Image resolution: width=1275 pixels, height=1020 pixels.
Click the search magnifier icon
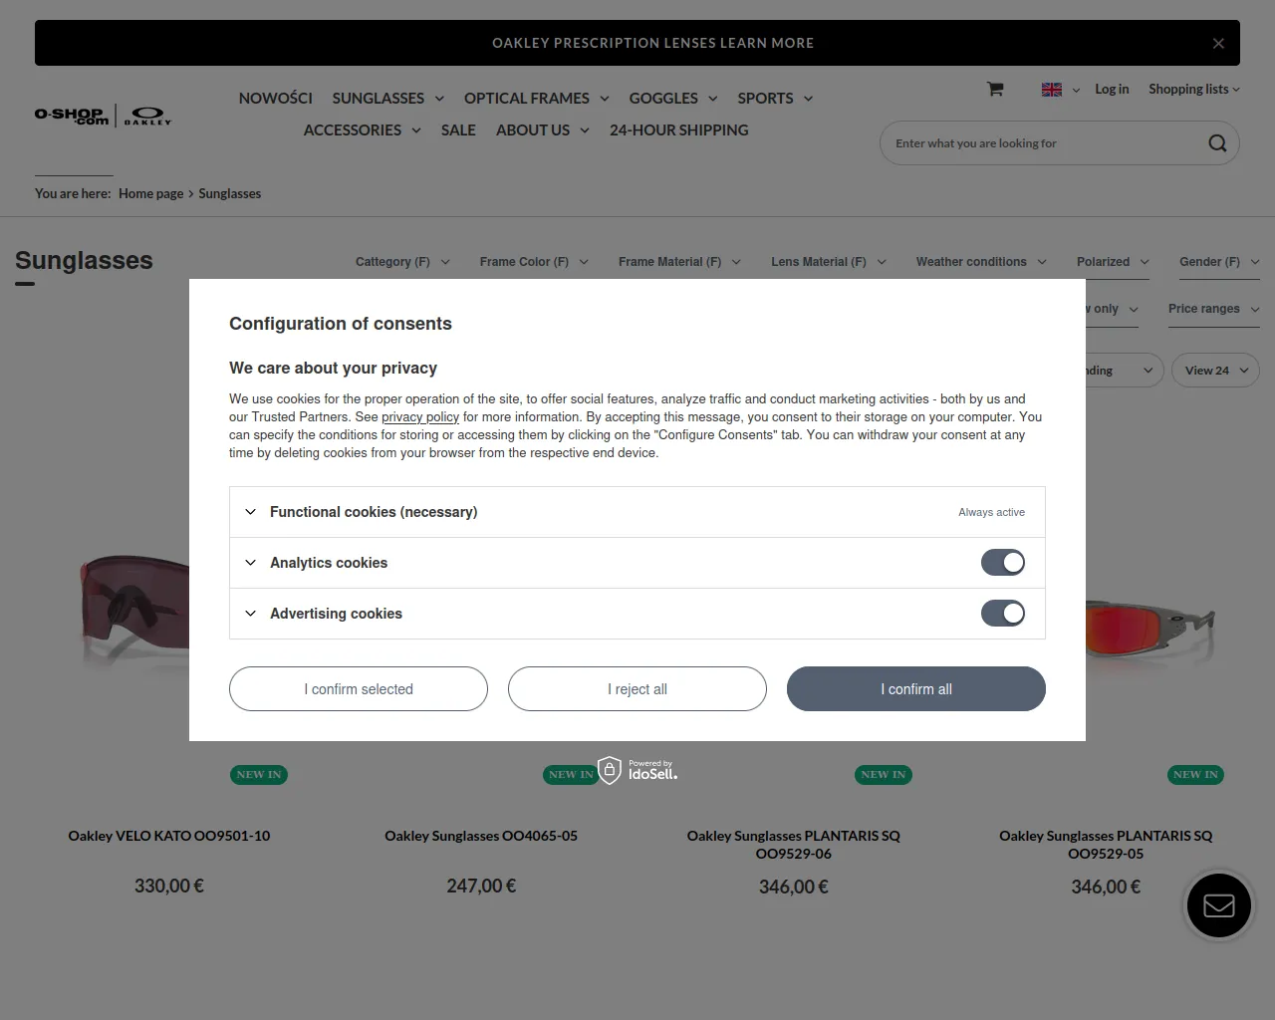1217,143
